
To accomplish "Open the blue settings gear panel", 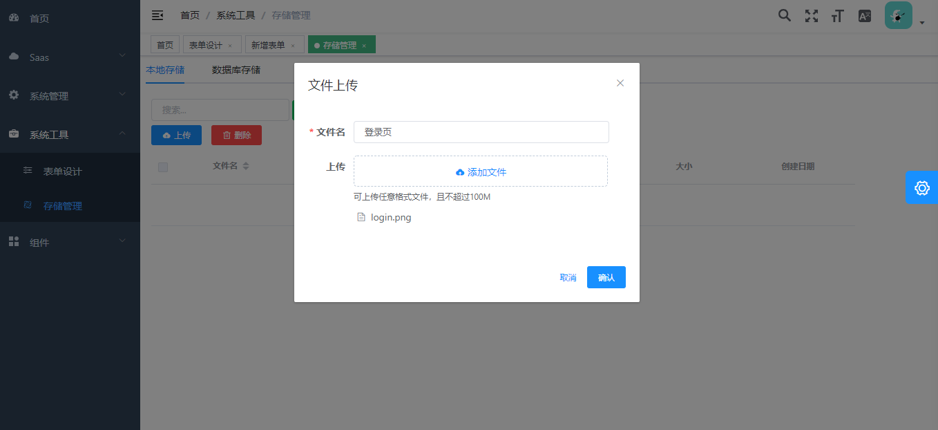I will pos(921,187).
